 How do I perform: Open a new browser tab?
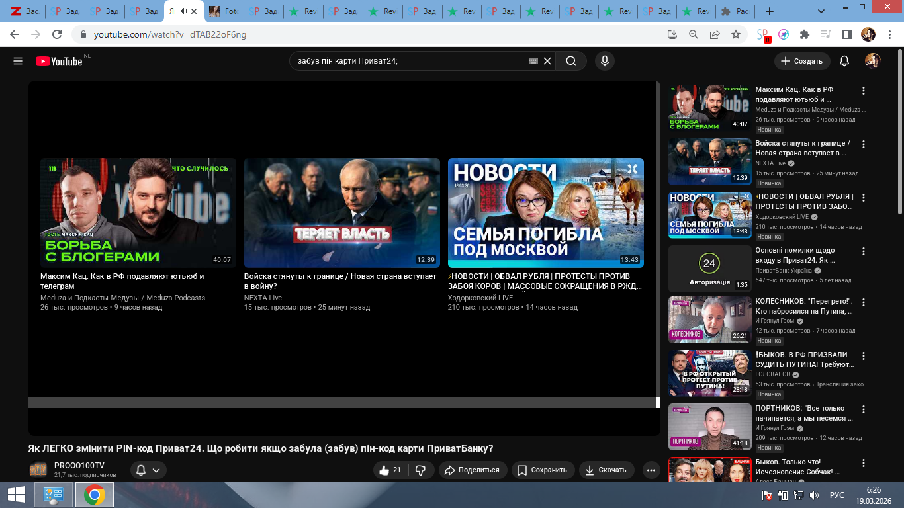769,11
